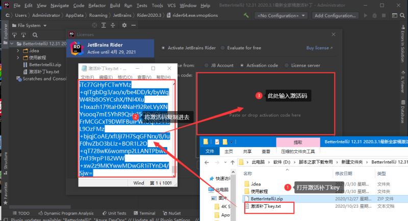
Task: Expand the 使用教程 folder in tree
Action: [x=18, y=58]
